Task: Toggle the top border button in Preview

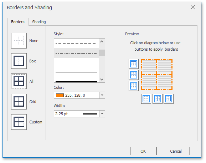Action: [x=134, y=64]
